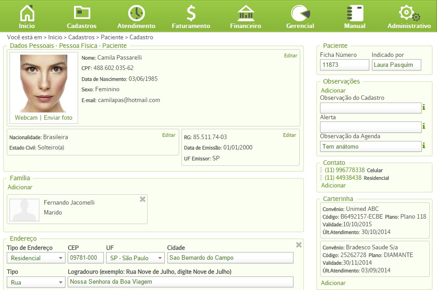The image size is (437, 290).
Task: Open the Manual notebook icon
Action: tap(355, 13)
